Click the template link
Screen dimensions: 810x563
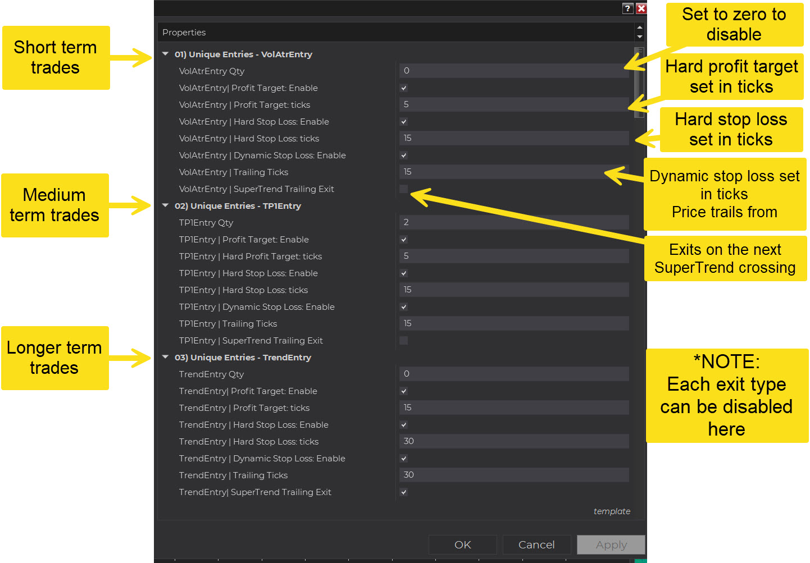[611, 511]
